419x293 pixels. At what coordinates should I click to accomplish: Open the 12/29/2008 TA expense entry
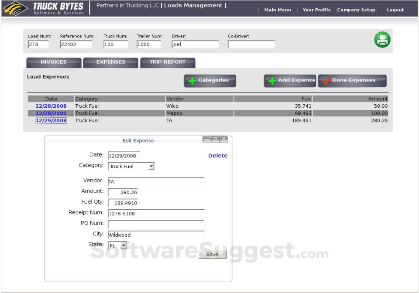pyautogui.click(x=51, y=120)
